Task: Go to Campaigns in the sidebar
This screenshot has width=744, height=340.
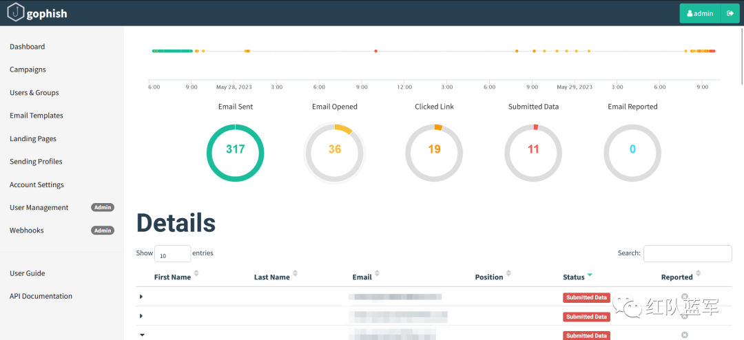Action: (28, 70)
